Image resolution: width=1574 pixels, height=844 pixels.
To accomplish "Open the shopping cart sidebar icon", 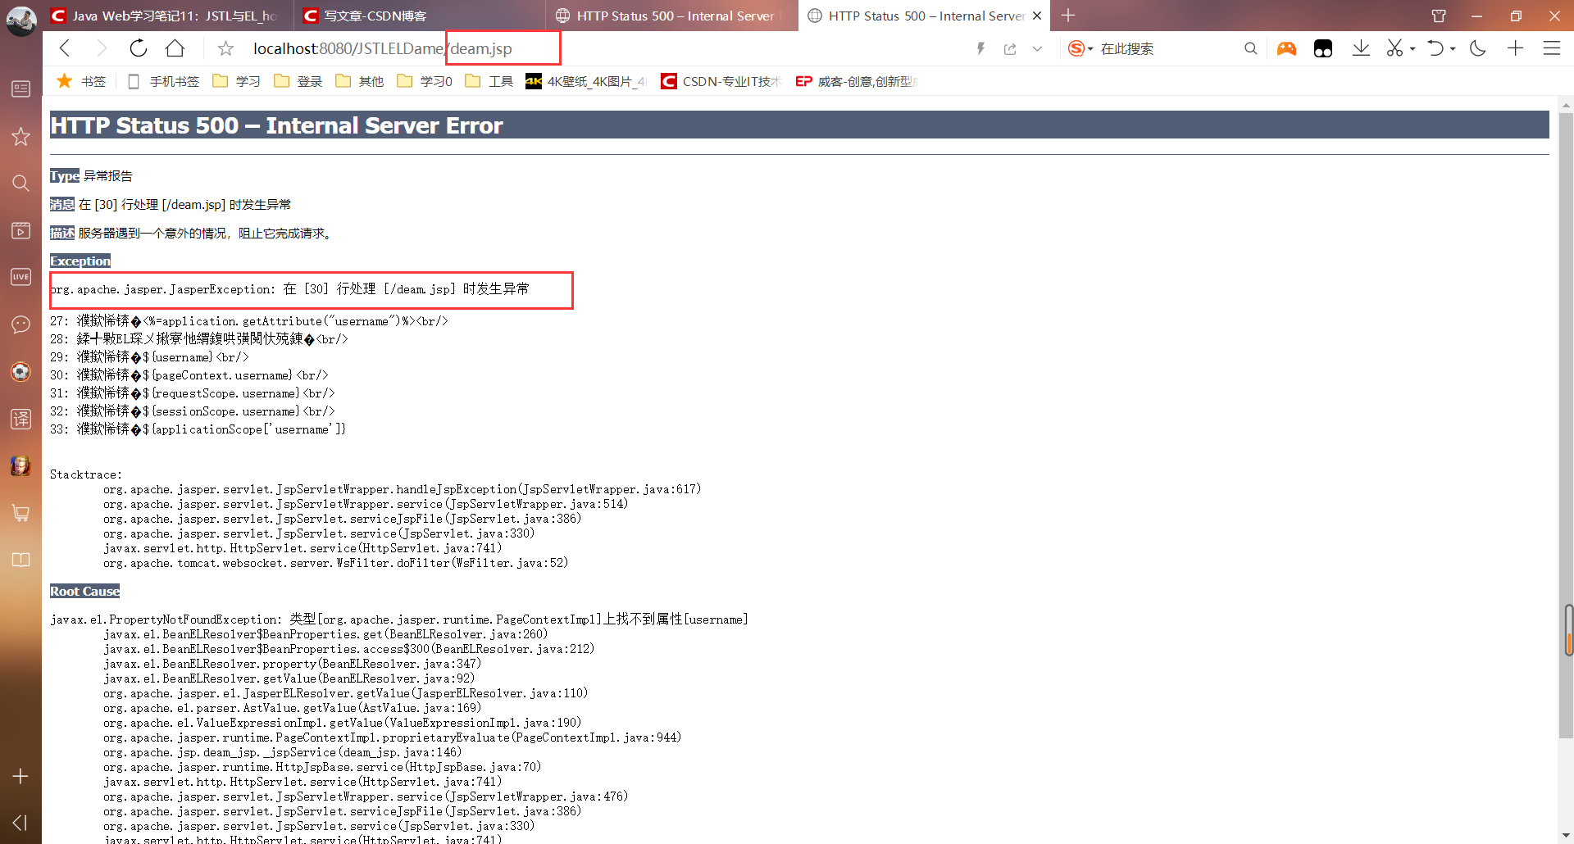I will [21, 513].
